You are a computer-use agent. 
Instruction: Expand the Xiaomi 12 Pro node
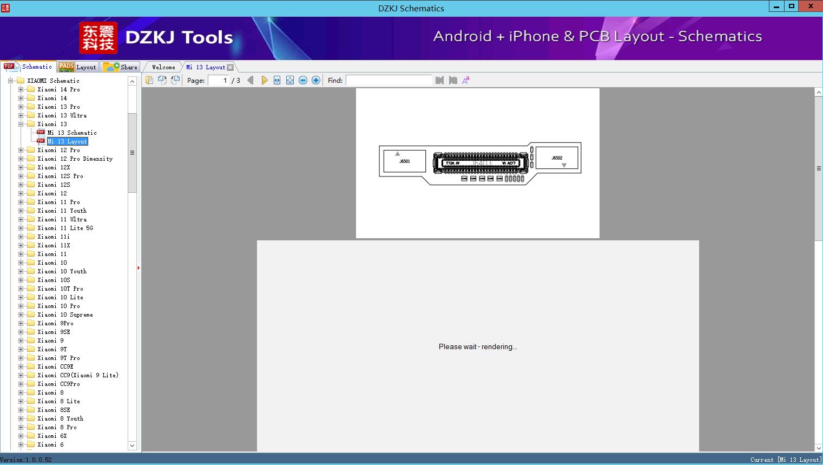point(21,150)
